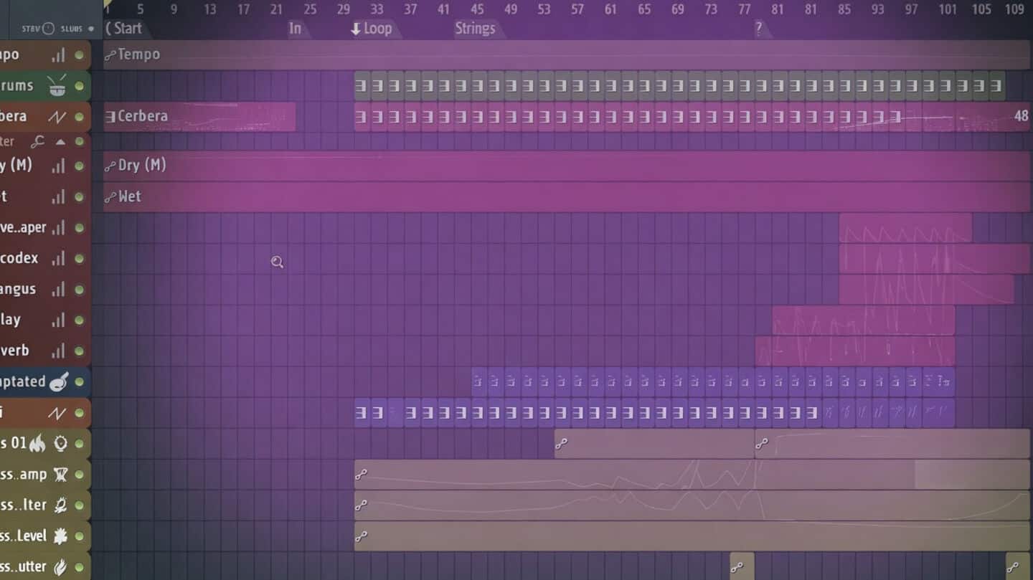Mute the Tempo track with its green dot
This screenshot has width=1033, height=580.
[79, 55]
